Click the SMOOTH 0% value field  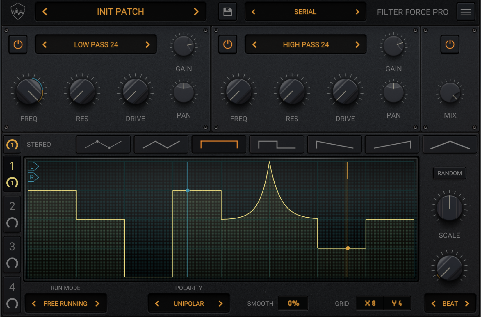pos(293,303)
